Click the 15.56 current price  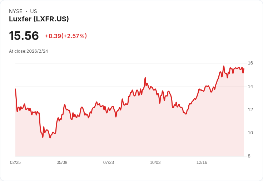pos(24,36)
